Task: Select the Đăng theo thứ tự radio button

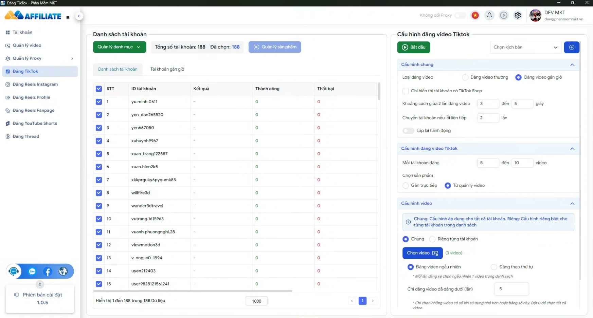Action: pos(494,267)
